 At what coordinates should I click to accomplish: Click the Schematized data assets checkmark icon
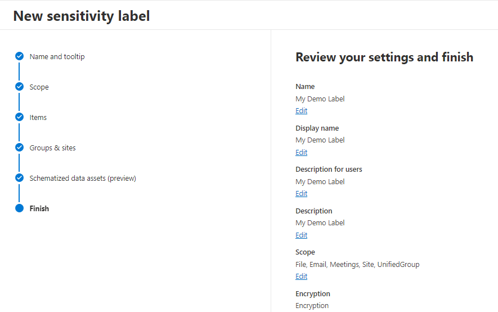pyautogui.click(x=19, y=178)
